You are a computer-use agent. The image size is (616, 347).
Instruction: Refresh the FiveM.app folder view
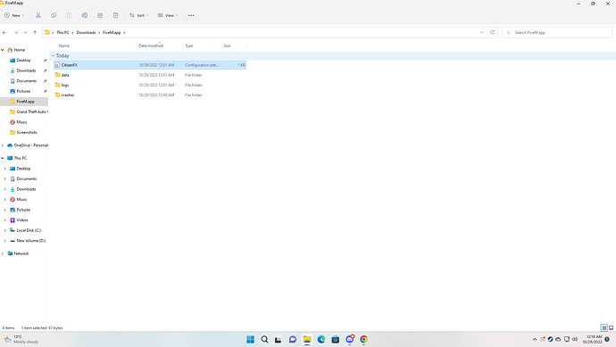pyautogui.click(x=492, y=33)
